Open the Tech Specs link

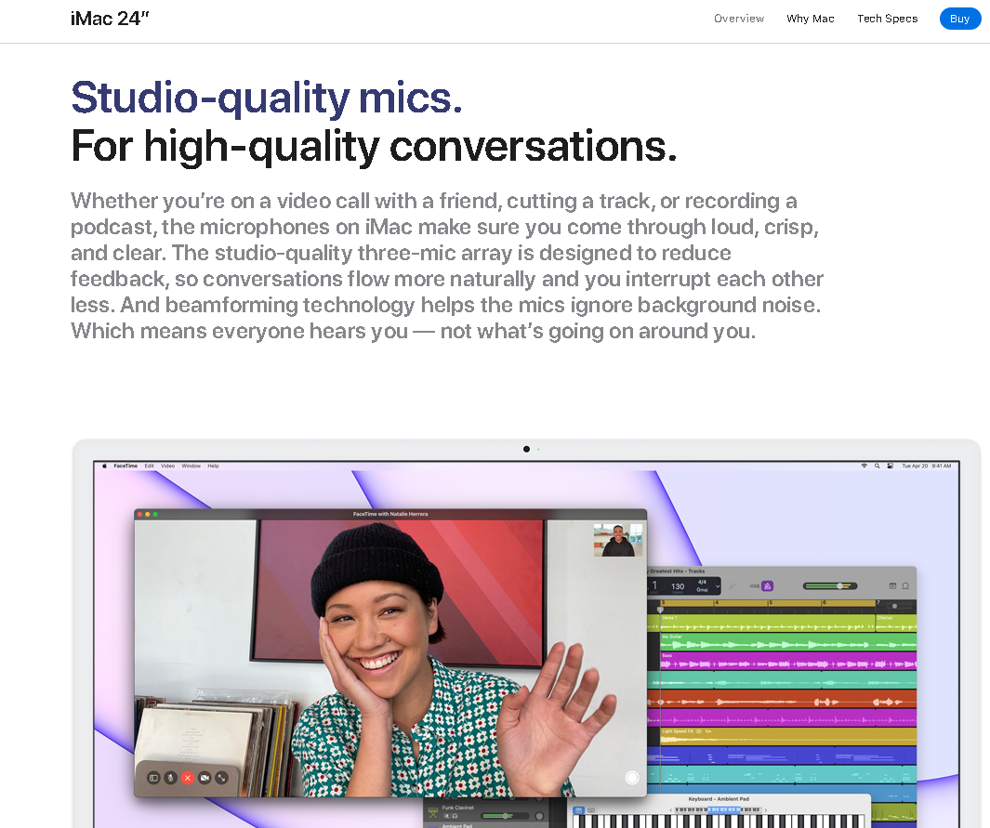pos(887,19)
